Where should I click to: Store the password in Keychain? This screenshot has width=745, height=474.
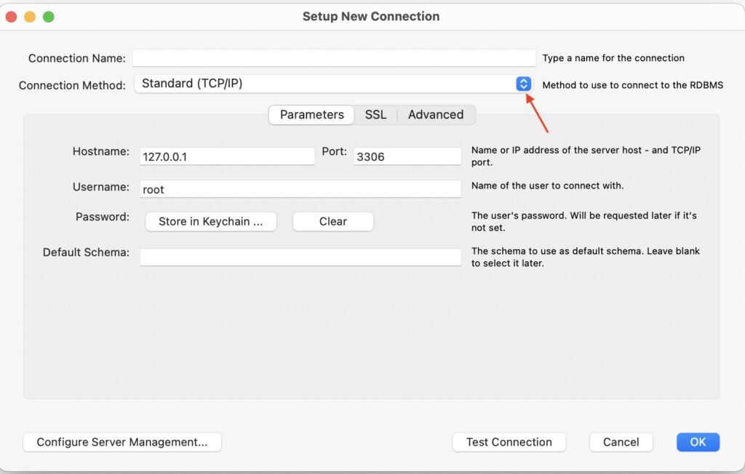210,221
